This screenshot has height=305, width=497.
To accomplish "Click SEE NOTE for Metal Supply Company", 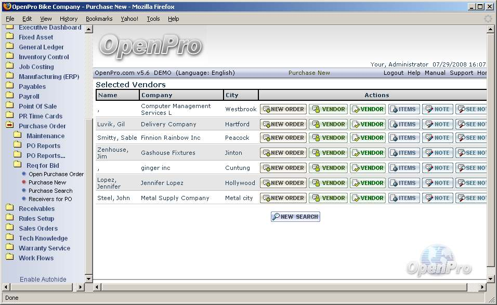I will point(470,198).
